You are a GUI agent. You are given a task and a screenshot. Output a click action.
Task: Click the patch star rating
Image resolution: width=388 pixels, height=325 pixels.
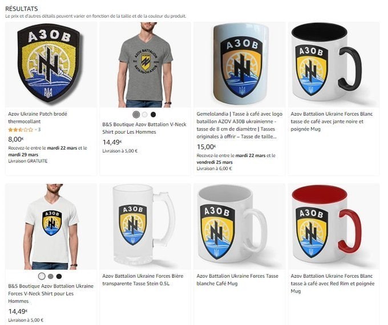pos(21,130)
